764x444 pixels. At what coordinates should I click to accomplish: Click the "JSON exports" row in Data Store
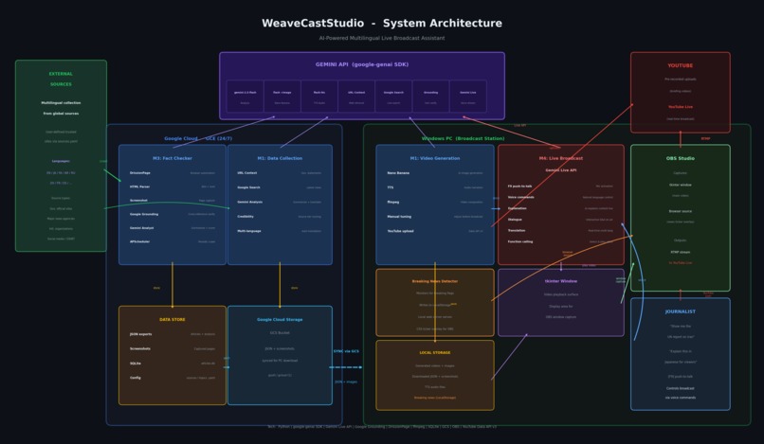[x=173, y=334]
